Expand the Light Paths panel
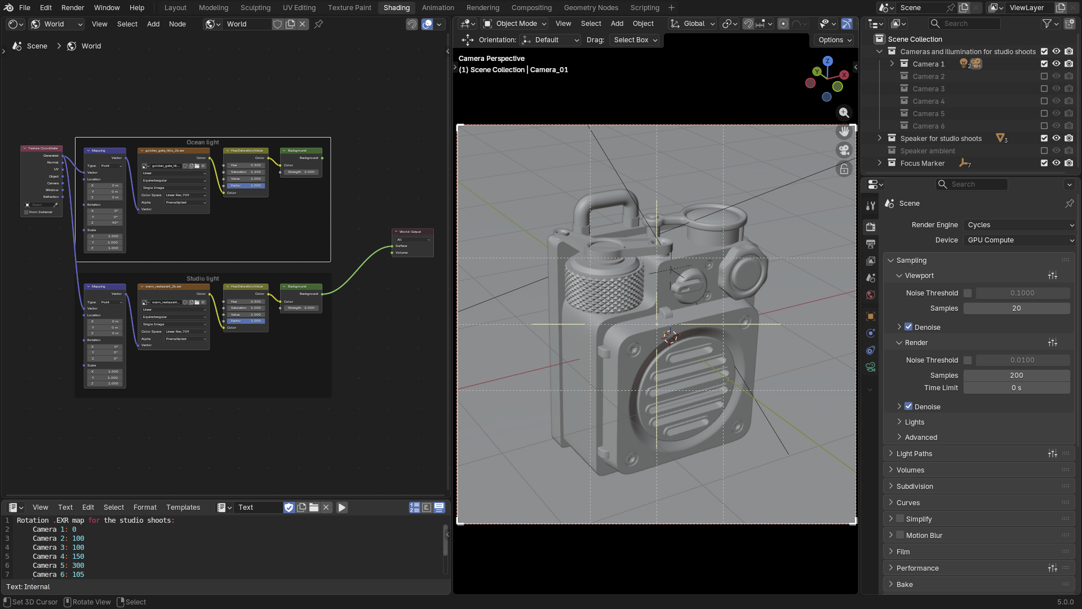The width and height of the screenshot is (1082, 609). [914, 454]
